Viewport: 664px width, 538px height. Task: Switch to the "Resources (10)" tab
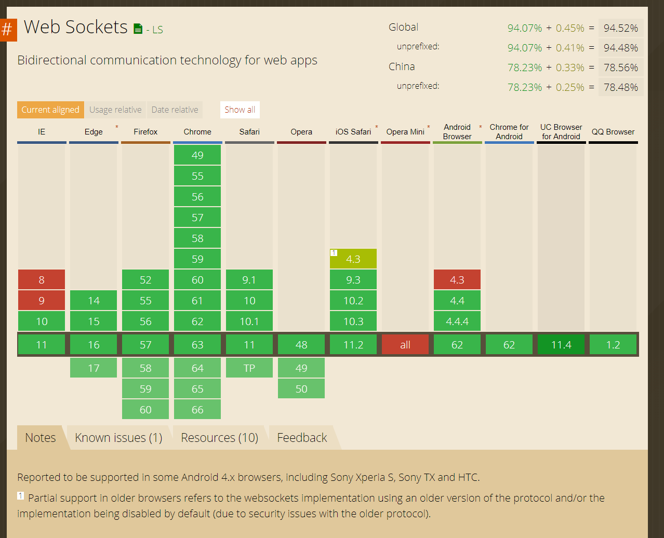click(219, 437)
